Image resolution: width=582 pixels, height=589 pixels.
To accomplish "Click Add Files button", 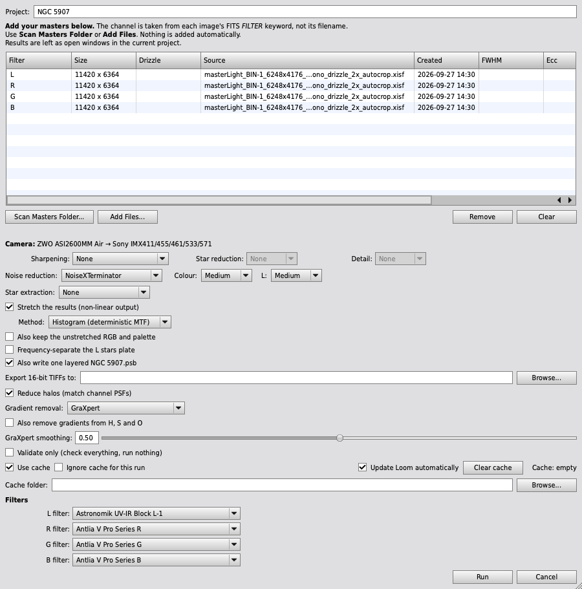I will pos(127,217).
